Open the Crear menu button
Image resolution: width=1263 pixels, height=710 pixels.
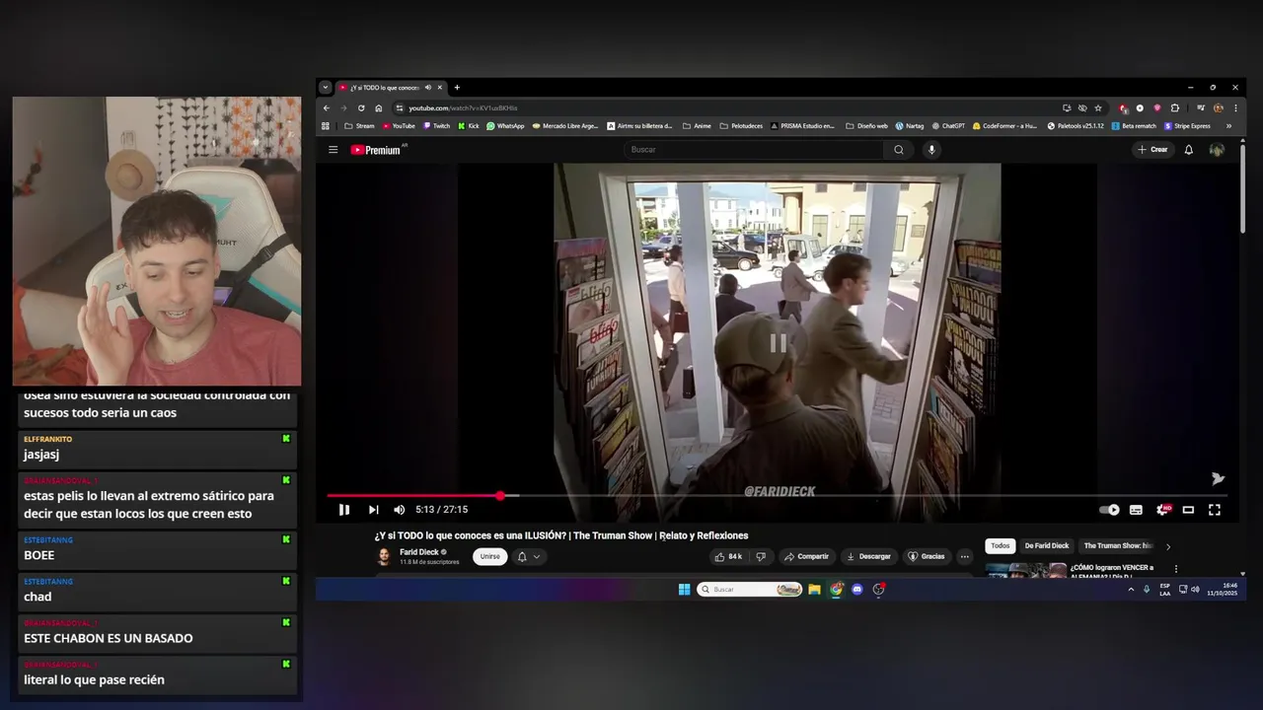click(x=1152, y=150)
